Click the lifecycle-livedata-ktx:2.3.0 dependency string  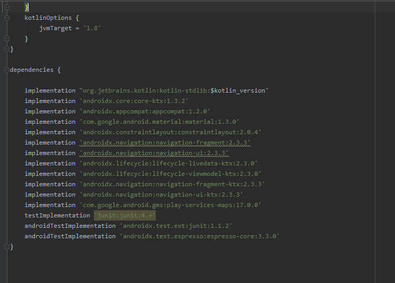168,163
